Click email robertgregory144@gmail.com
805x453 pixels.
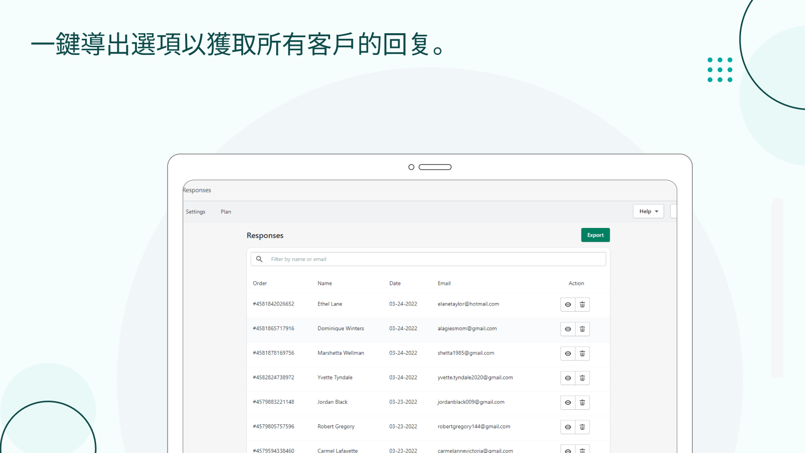[x=474, y=426]
